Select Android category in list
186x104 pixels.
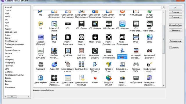[x=8, y=7]
